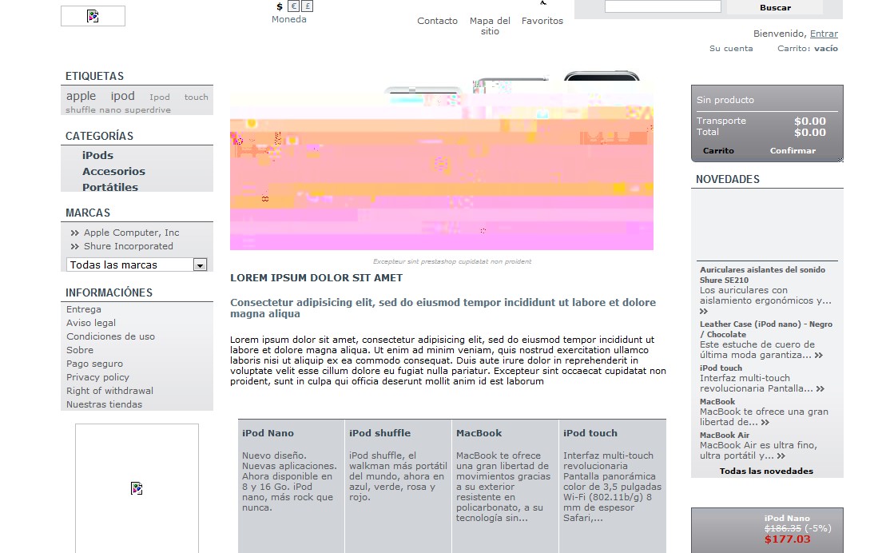Open the Carrito: vacío link

(x=807, y=49)
